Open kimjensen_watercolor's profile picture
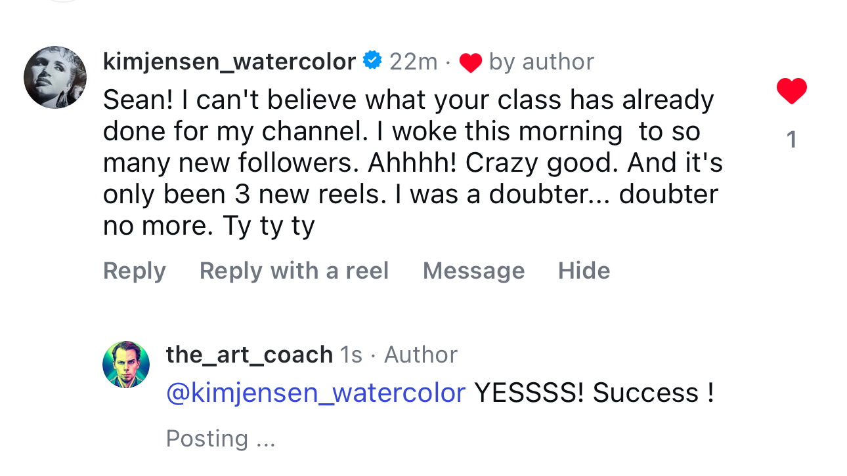Image resolution: width=847 pixels, height=476 pixels. [x=55, y=77]
